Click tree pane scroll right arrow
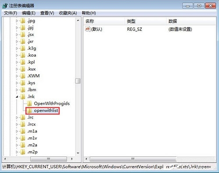 (x=72, y=159)
